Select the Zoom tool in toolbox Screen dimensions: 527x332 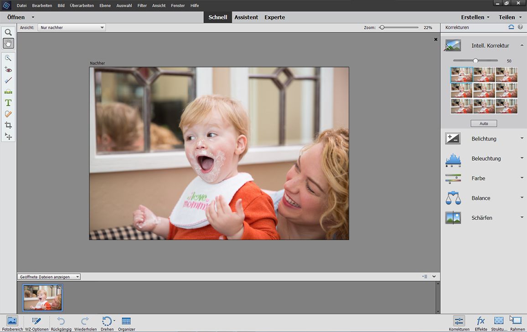coord(8,32)
